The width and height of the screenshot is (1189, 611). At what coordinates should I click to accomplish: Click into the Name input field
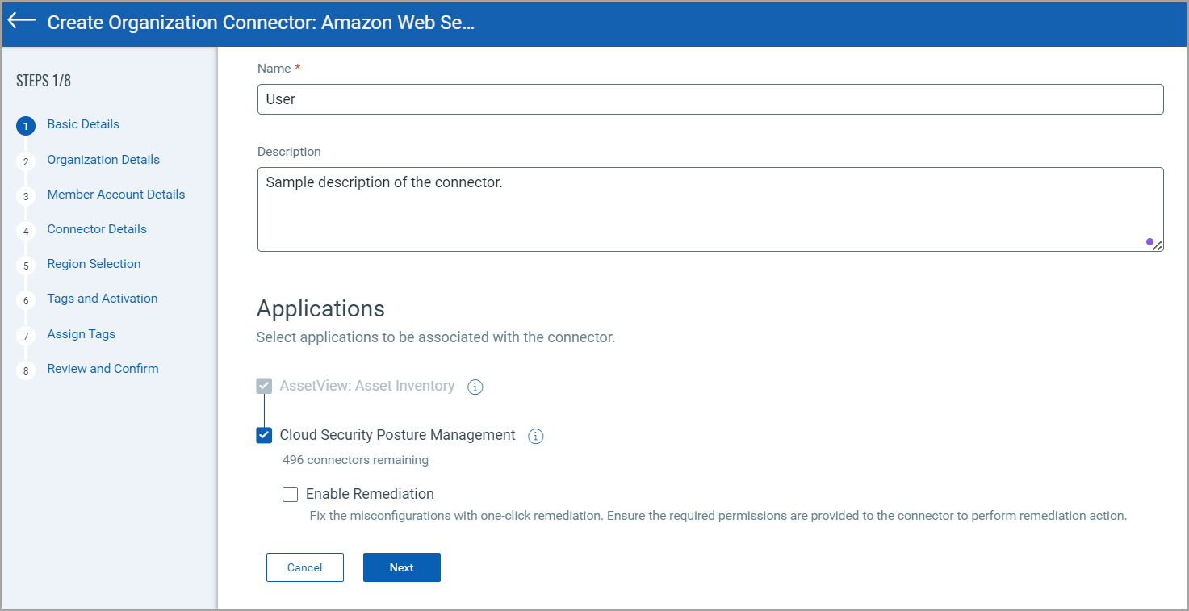click(710, 99)
